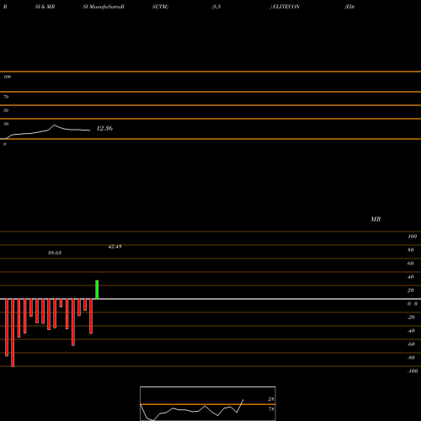This screenshot has width=421, height=421.
Task: Click the MunafaSutraR header text
Action: click(x=107, y=7)
